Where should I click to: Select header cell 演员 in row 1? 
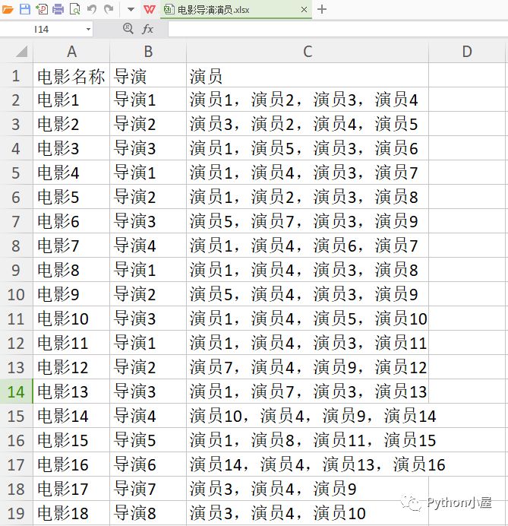[x=308, y=75]
